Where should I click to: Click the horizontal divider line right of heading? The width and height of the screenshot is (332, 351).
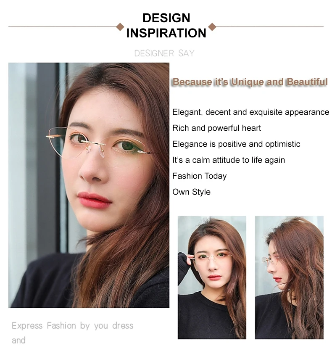270,26
